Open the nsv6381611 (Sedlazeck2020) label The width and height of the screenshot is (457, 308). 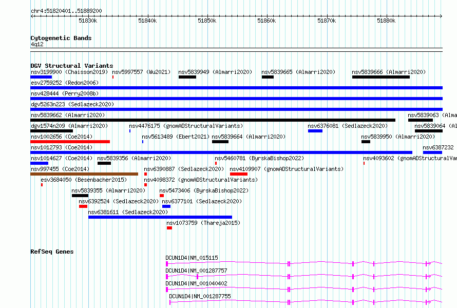pos(128,212)
